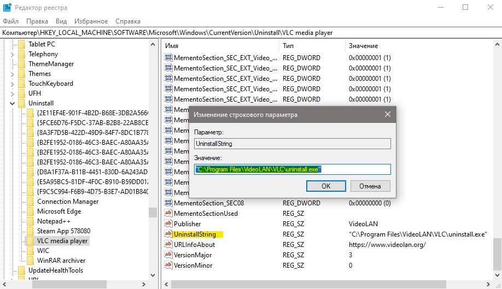502x289 pixels.
Task: Open the Справка menu
Action: 128,21
